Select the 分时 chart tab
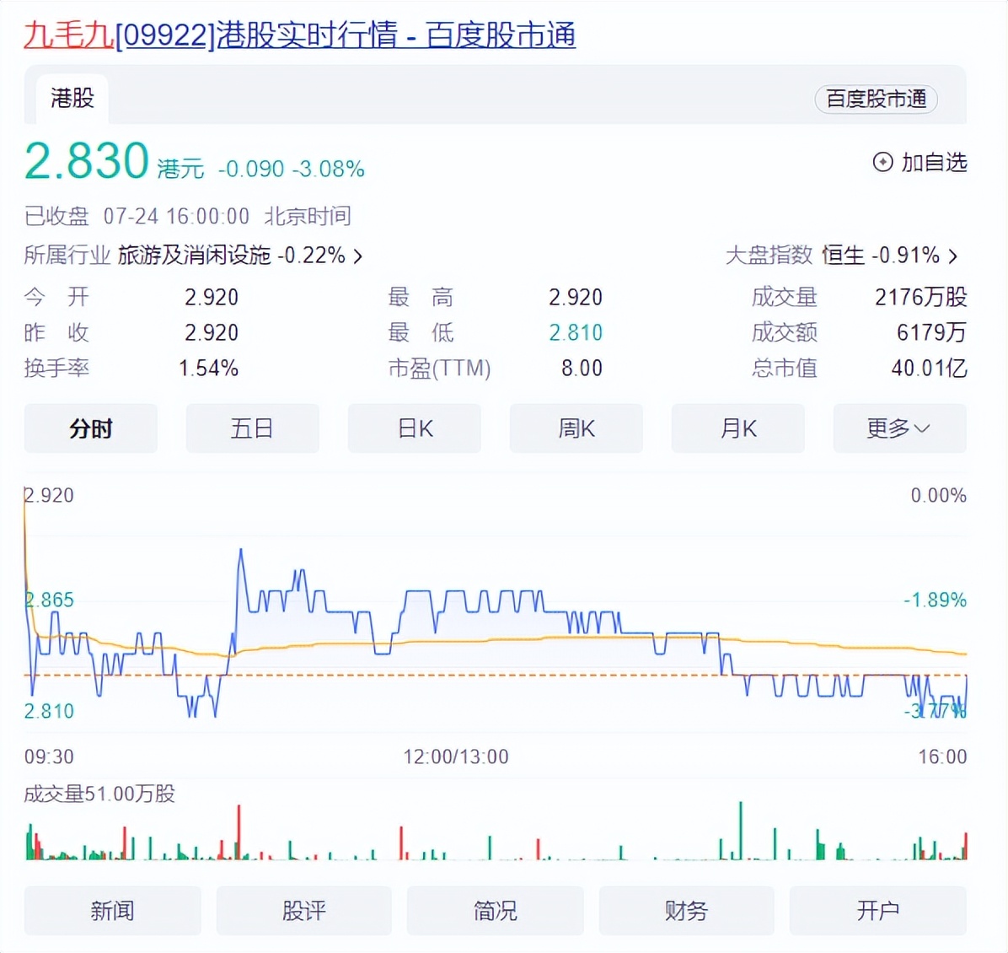Viewport: 1008px width, 953px height. coord(91,428)
